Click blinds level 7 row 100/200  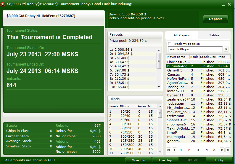(133, 136)
